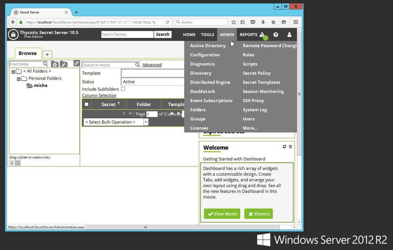Sort by the Folder column header
This screenshot has width=393, height=250.
(x=143, y=104)
